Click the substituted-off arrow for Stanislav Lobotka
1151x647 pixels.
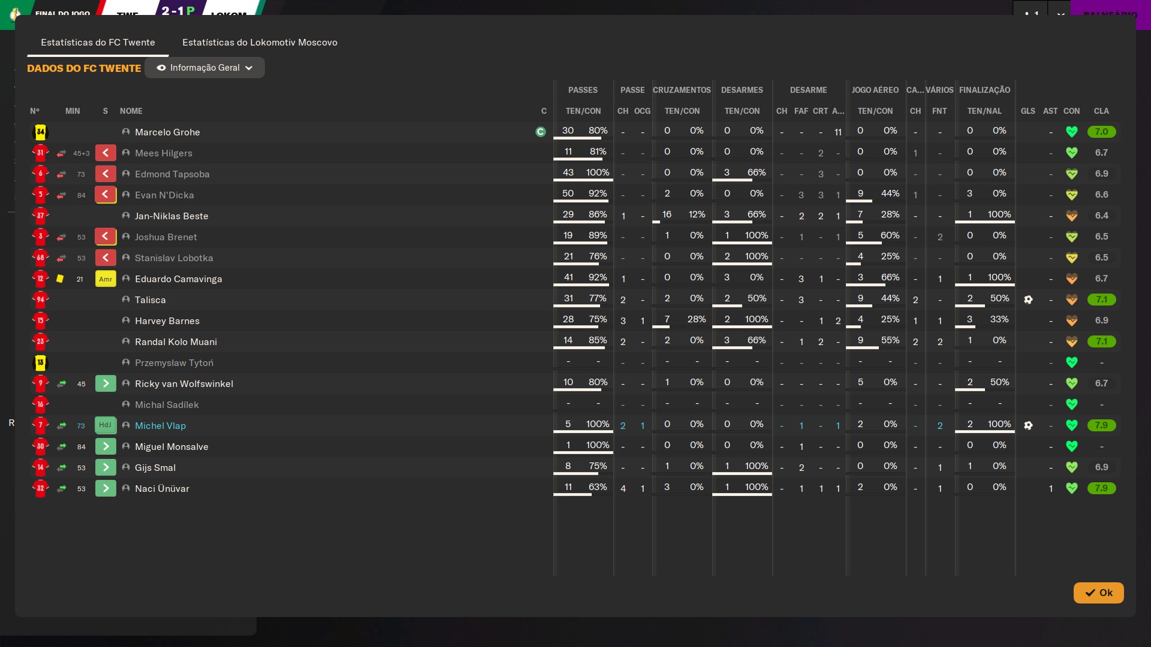[106, 258]
